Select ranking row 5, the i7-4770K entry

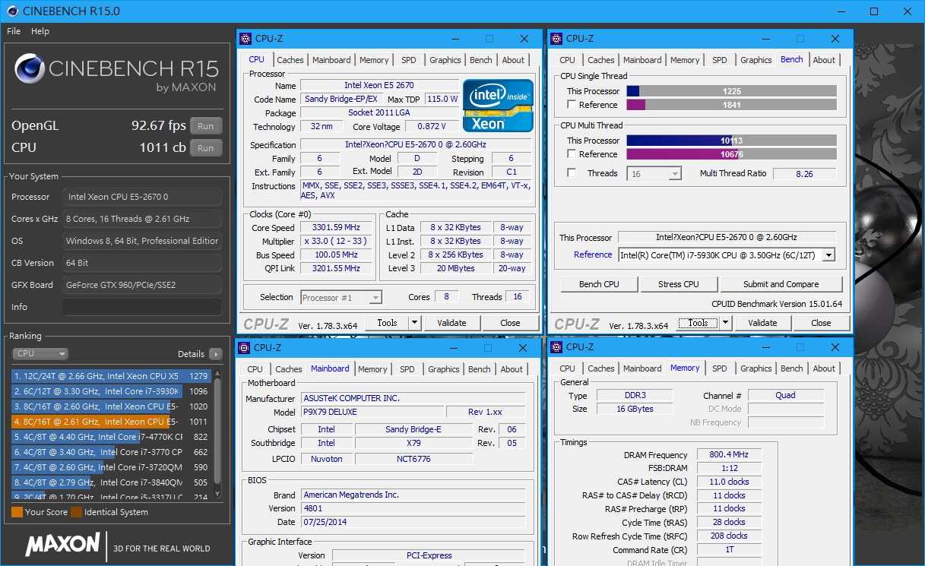[x=111, y=437]
